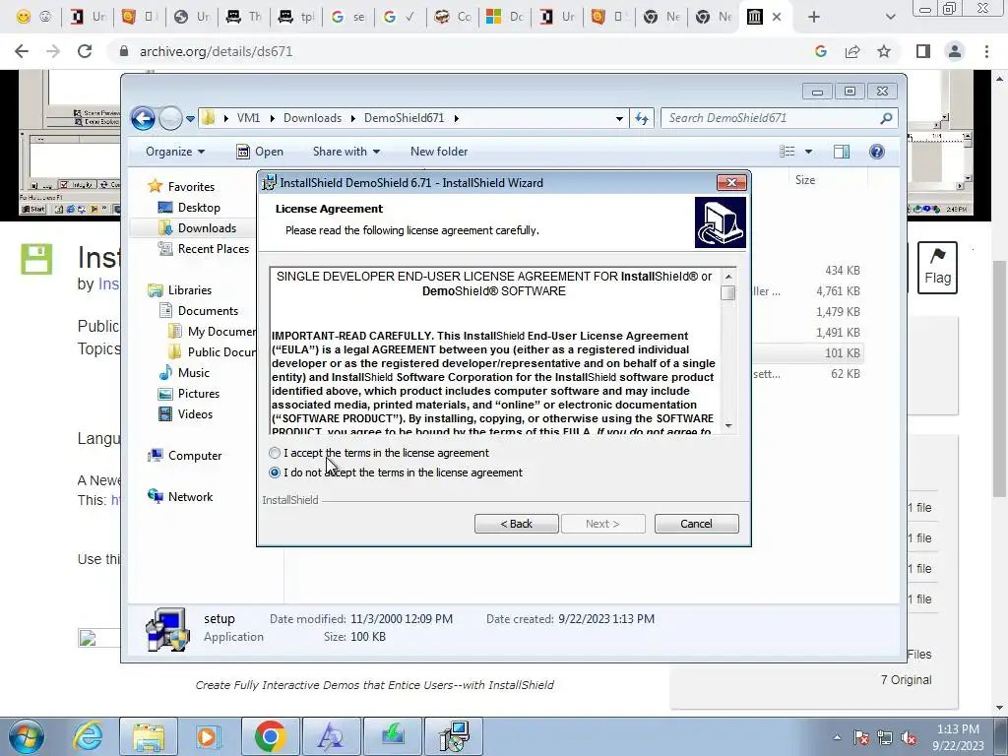Click New folder in Explorer toolbar
This screenshot has width=1008, height=756.
click(x=439, y=152)
